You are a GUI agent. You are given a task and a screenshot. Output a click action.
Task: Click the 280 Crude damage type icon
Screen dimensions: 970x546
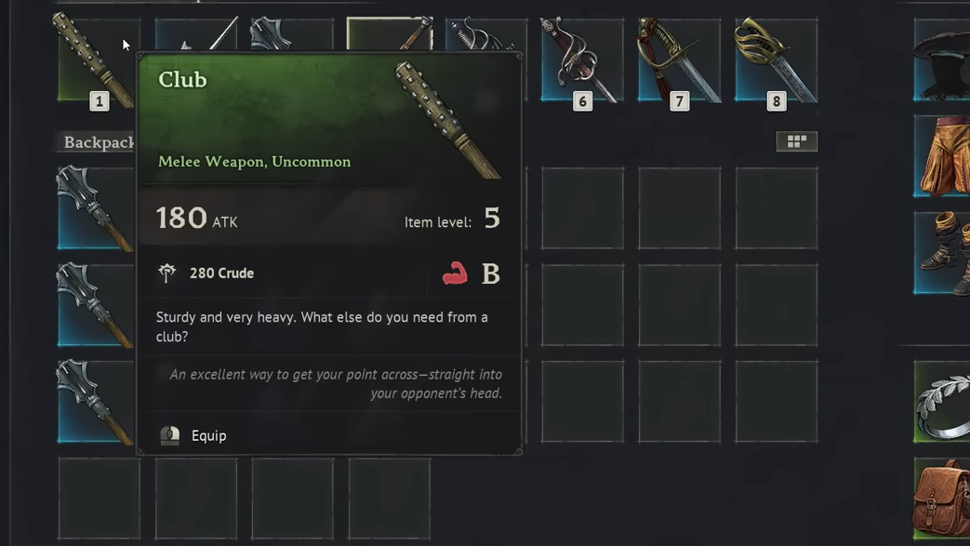[x=167, y=273]
